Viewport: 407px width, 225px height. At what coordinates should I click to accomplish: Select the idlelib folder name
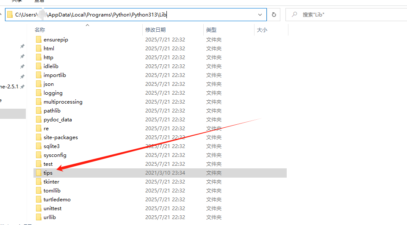[x=51, y=66]
